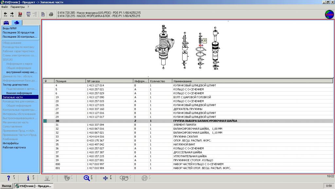This screenshot has height=189, width=335.
Task: Click the F10 toolbar icon
Action: (35, 14)
